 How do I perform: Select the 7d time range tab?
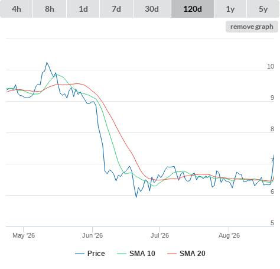click(116, 9)
